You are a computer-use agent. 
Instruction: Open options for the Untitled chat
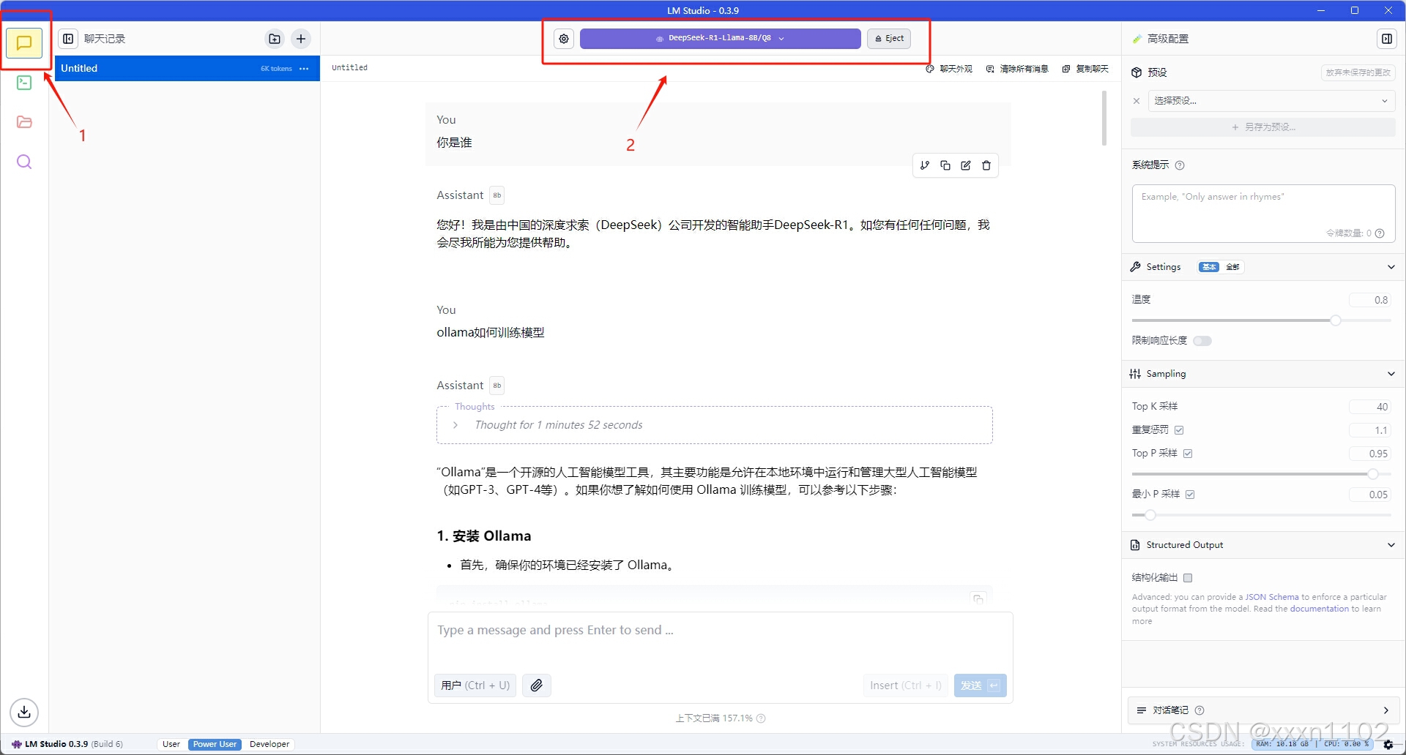tap(304, 69)
